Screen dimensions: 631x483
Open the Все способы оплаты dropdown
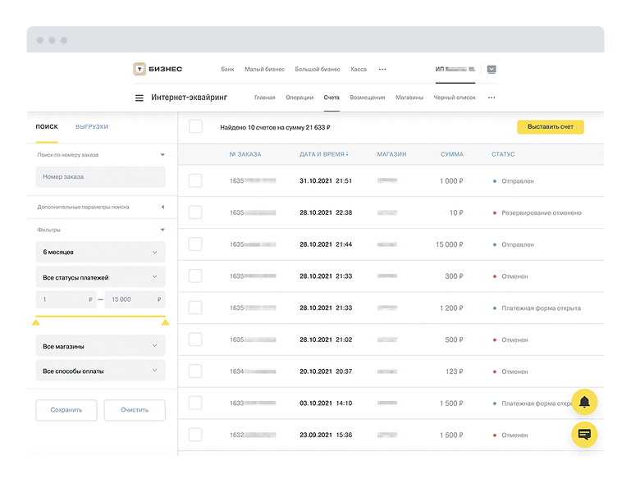[x=100, y=371]
